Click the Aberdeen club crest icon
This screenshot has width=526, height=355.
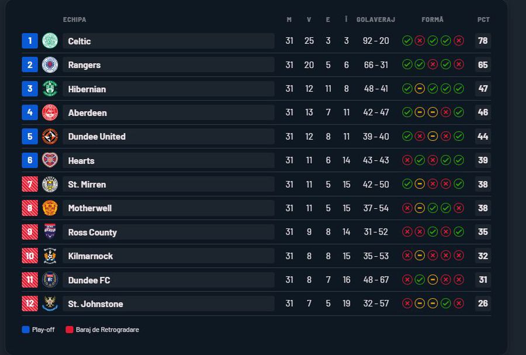pyautogui.click(x=50, y=112)
